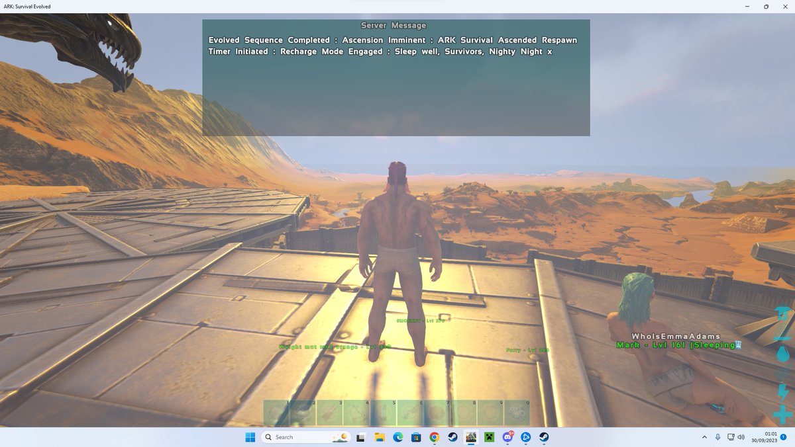The width and height of the screenshot is (795, 447).
Task: Show hidden system tray icons
Action: click(x=704, y=437)
